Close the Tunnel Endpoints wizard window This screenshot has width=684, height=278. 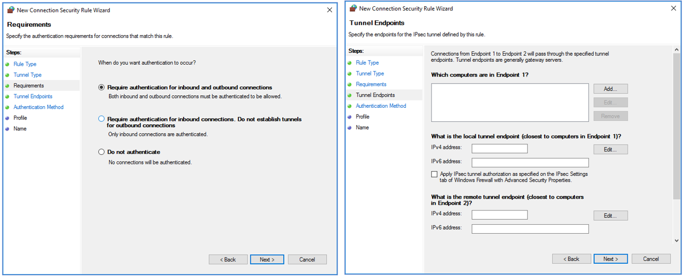point(674,9)
